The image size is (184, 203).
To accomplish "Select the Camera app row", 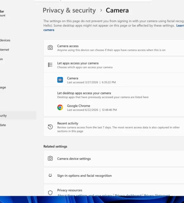I will [x=114, y=80].
